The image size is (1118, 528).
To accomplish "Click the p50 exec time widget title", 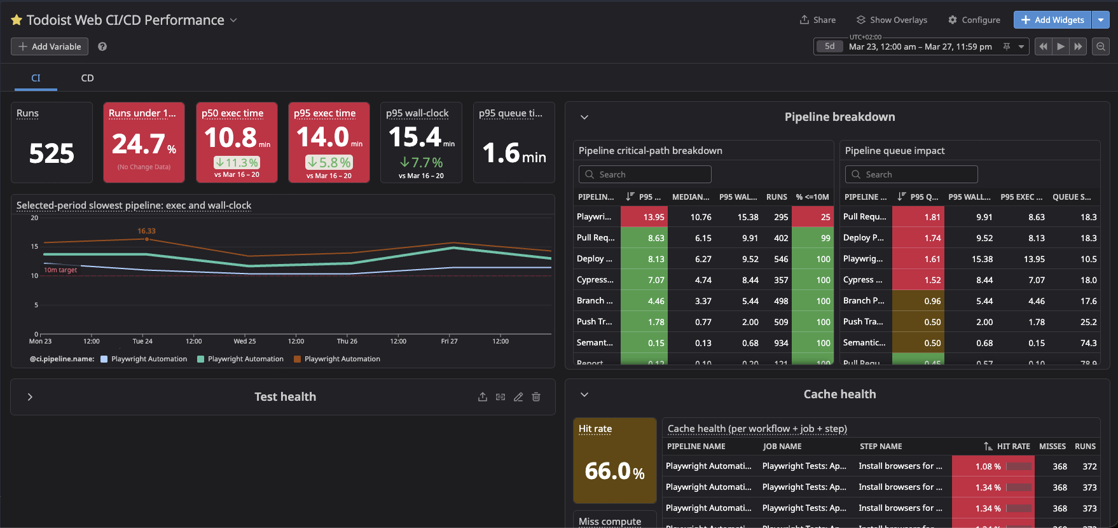I will 232,113.
